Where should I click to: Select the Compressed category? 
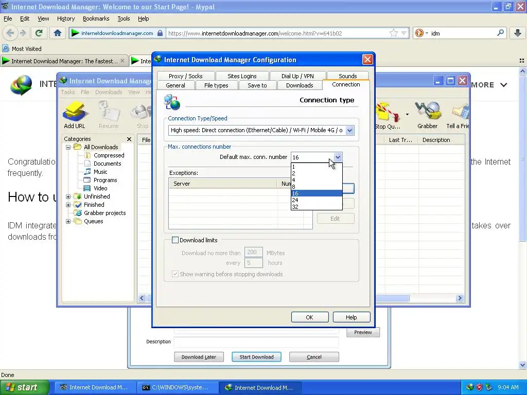point(109,155)
